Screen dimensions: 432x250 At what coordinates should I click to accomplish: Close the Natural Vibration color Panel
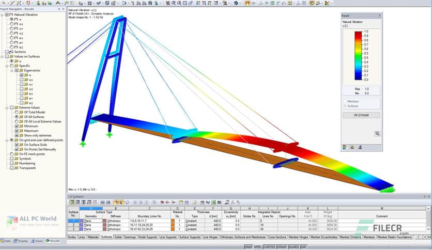click(380, 15)
